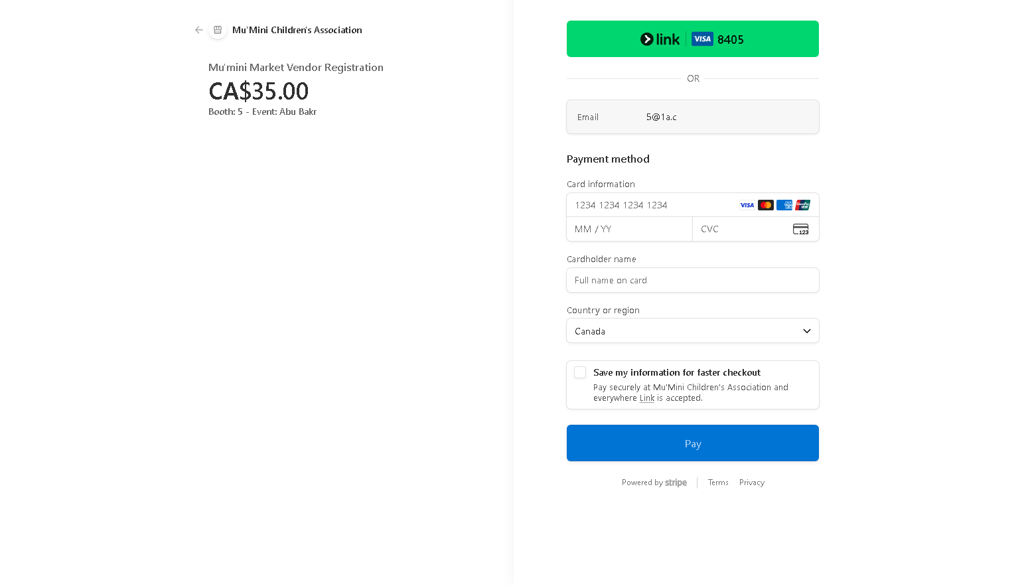Click the Full name on card field

(693, 280)
